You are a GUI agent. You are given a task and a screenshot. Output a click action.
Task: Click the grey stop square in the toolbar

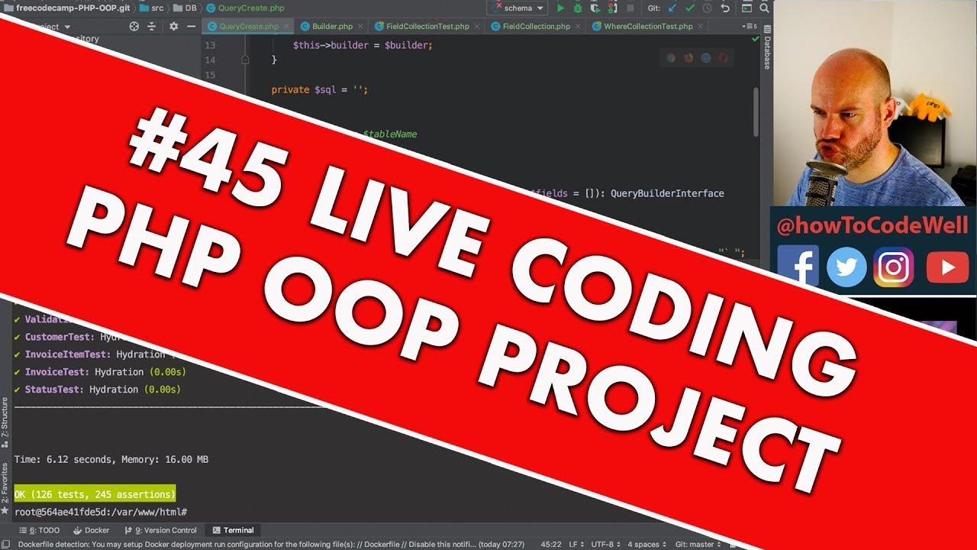click(x=630, y=8)
